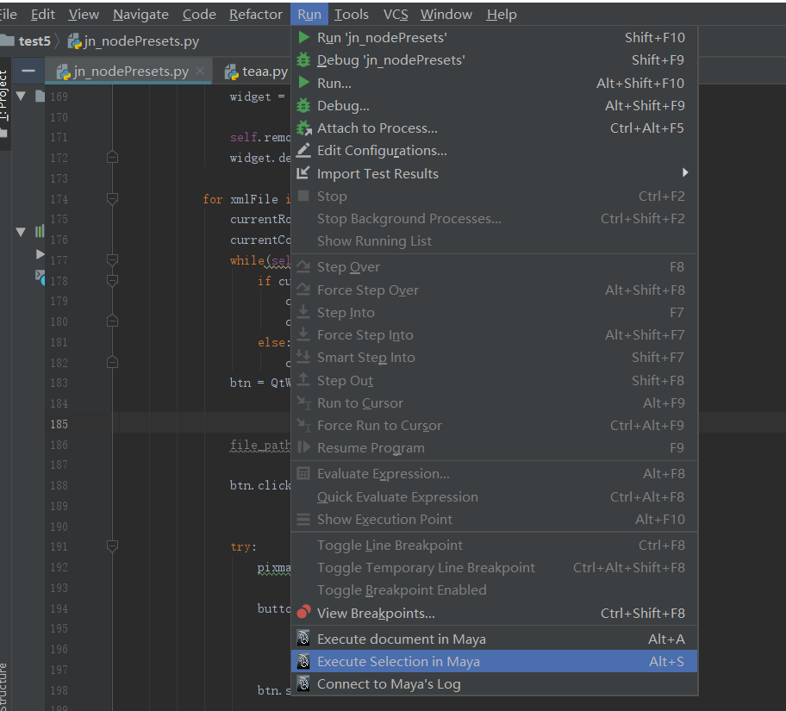Click the Maya icon beside Execute document in Maya

point(303,639)
